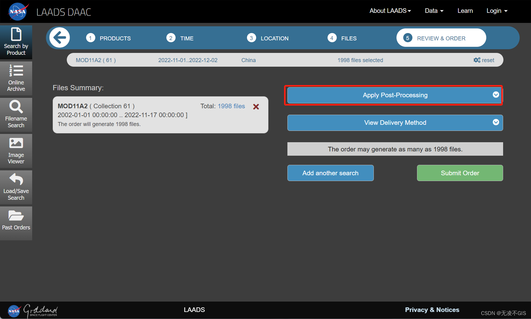Click the NASA Goddard logo in footer

point(32,311)
